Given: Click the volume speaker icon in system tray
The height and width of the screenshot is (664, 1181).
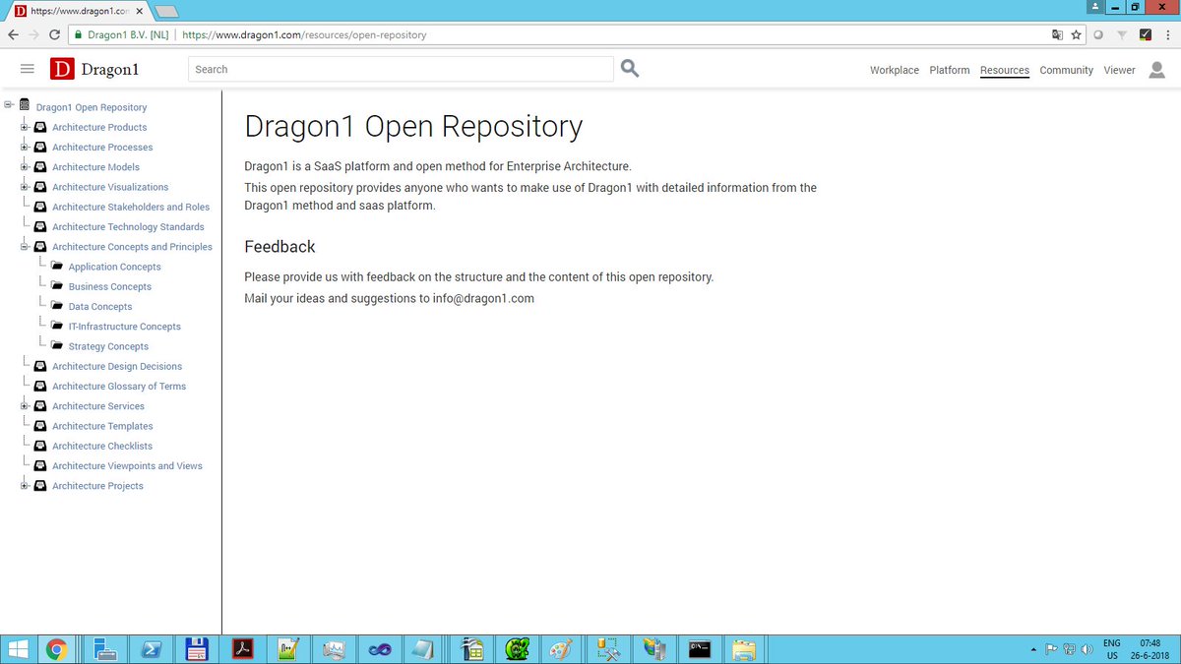Looking at the screenshot, I should click(1088, 649).
